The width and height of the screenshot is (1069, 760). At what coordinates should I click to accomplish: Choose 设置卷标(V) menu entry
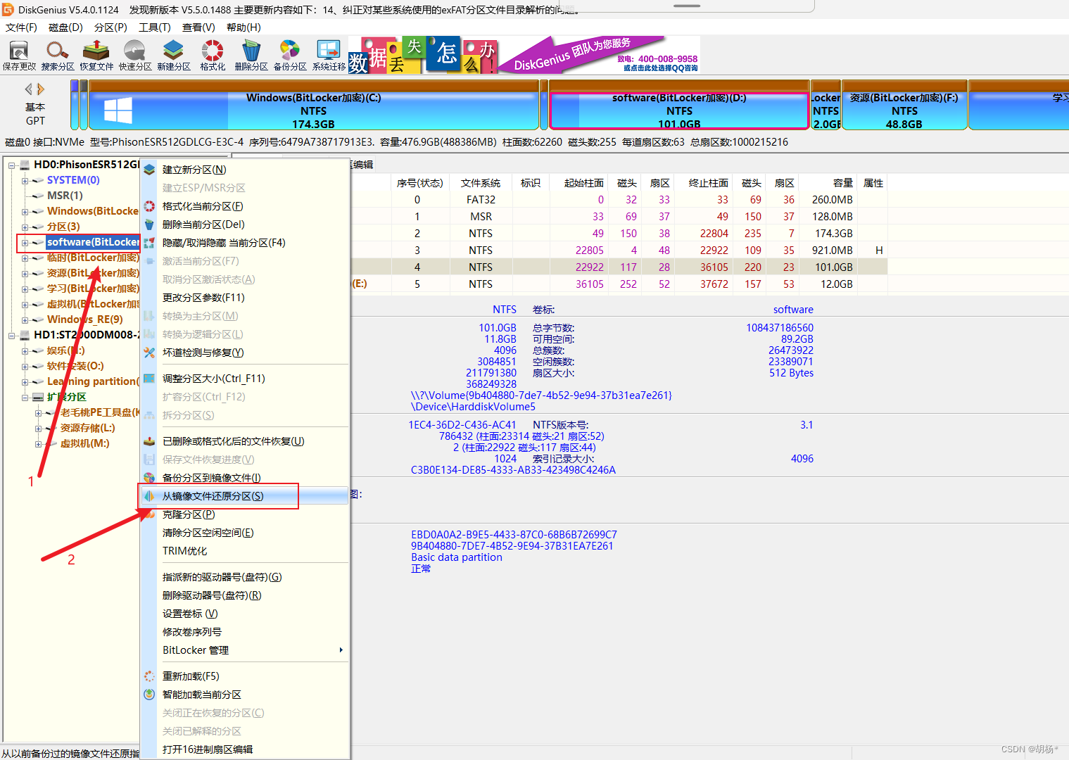coord(245,614)
